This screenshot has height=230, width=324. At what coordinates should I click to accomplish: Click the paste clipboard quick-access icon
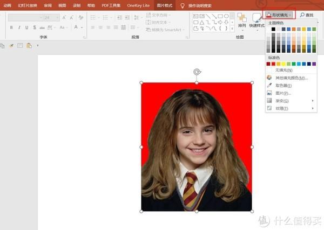(x=29, y=46)
